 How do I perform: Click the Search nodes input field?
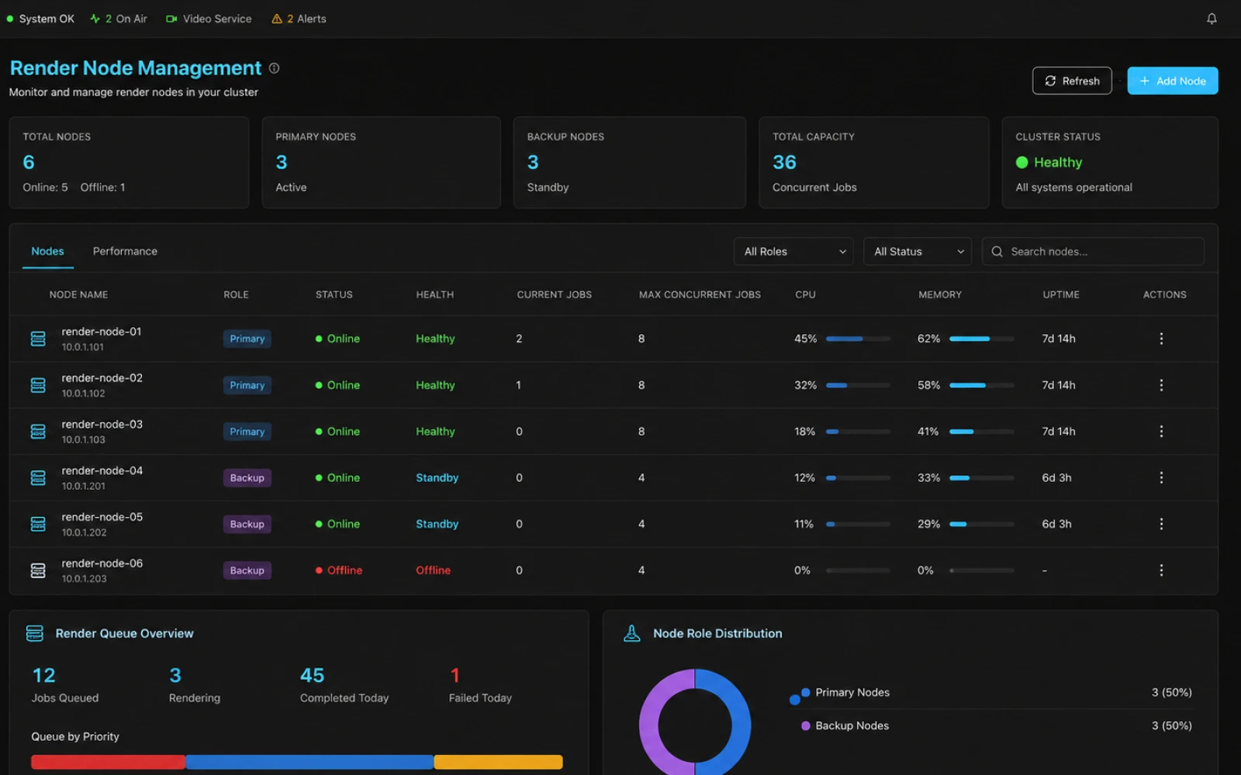pos(1093,252)
